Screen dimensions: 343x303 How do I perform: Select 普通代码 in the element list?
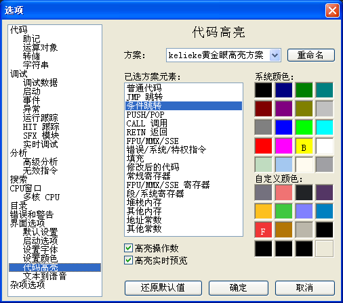(184, 88)
